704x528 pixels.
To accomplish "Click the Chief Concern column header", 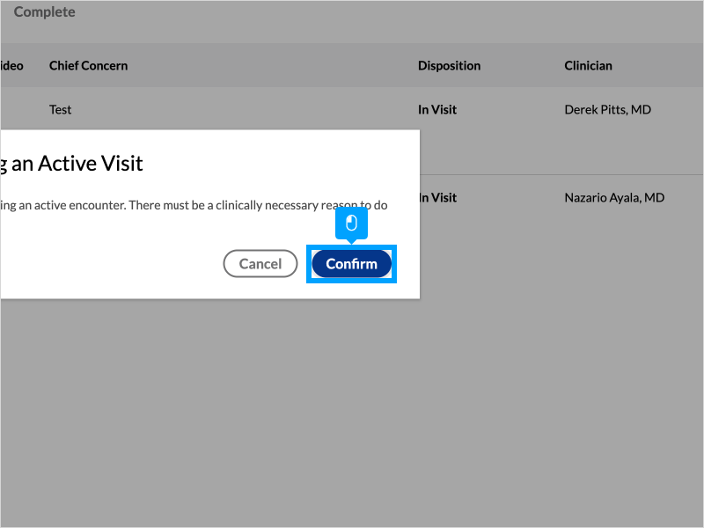I will (88, 66).
